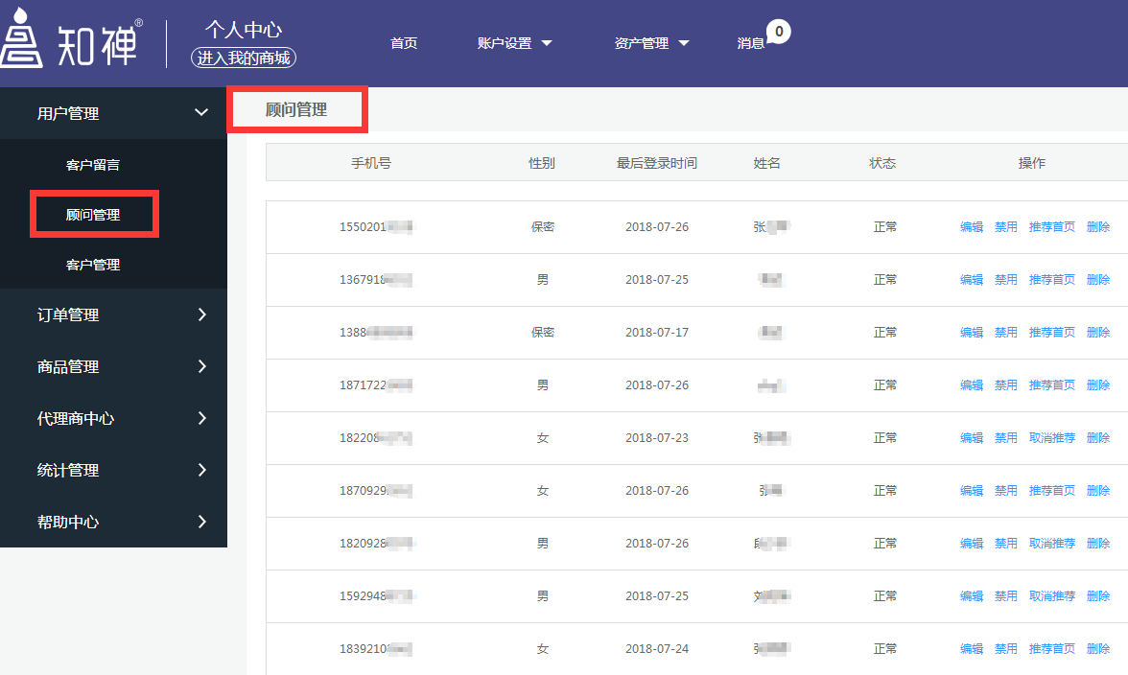Click 保密 gender cell in 1550201 row
The width and height of the screenshot is (1128, 675).
[543, 226]
